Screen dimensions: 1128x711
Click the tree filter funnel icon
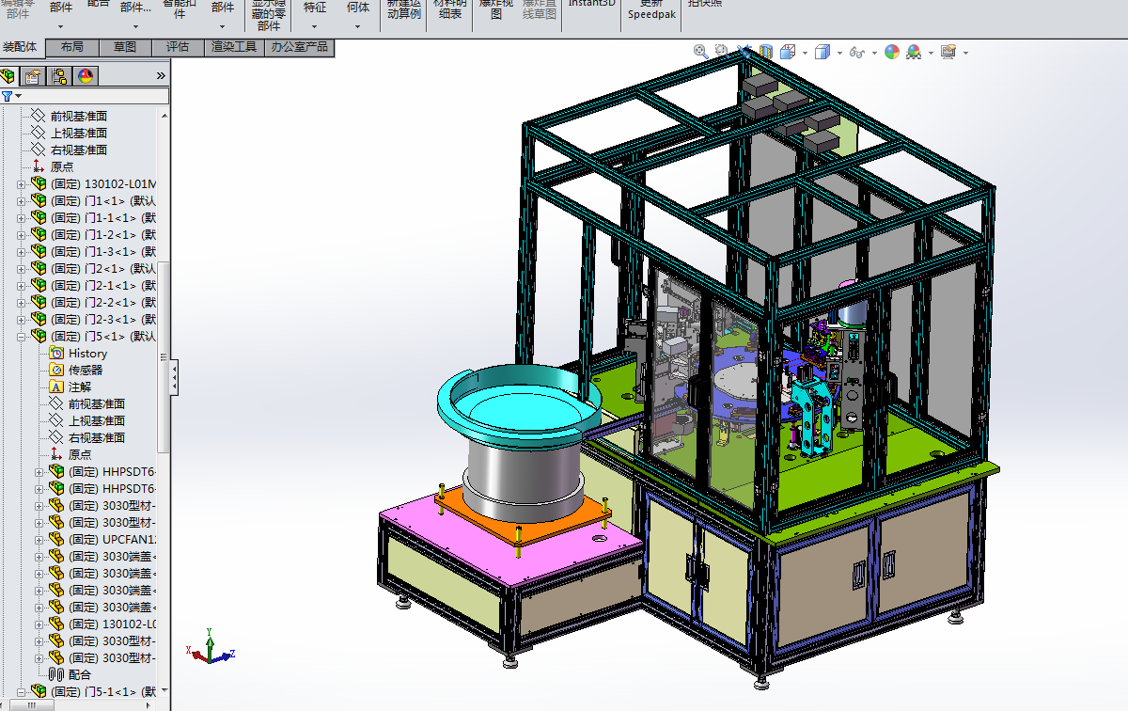click(7, 96)
